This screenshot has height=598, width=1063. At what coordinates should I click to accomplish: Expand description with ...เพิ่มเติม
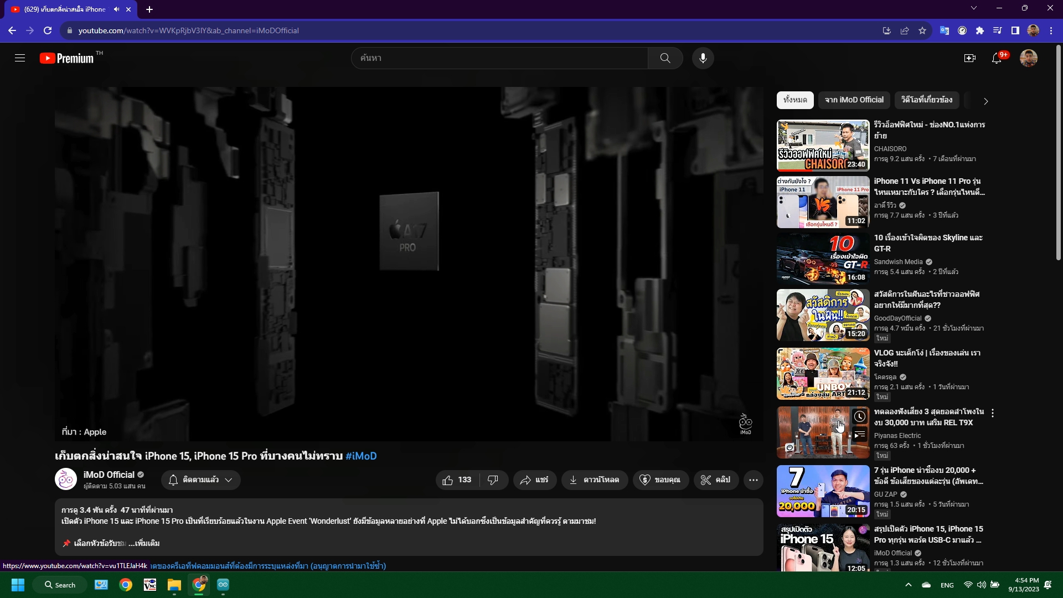tap(144, 543)
